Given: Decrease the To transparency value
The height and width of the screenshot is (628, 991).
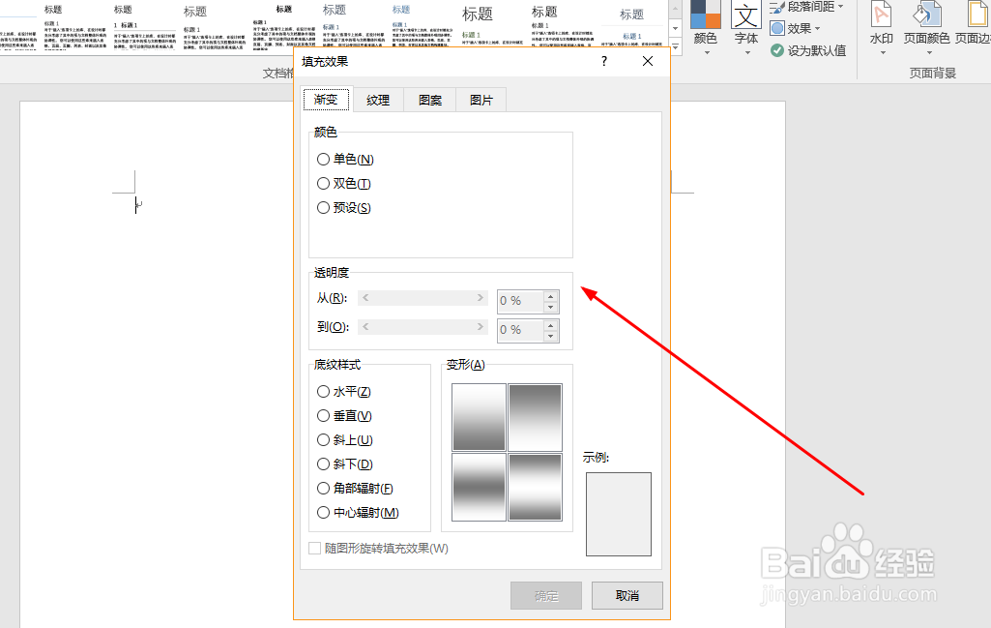Looking at the screenshot, I should (550, 336).
